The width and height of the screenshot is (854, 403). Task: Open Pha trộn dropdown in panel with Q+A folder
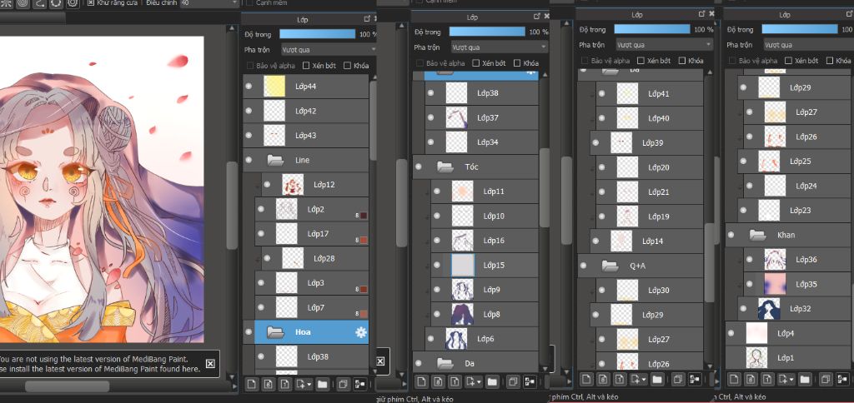664,45
